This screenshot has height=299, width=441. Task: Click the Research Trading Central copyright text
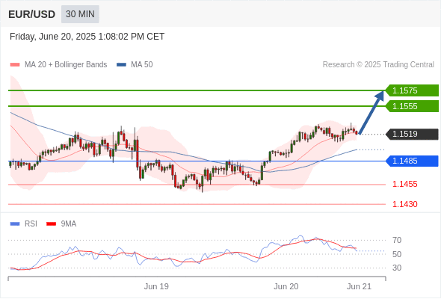378,65
